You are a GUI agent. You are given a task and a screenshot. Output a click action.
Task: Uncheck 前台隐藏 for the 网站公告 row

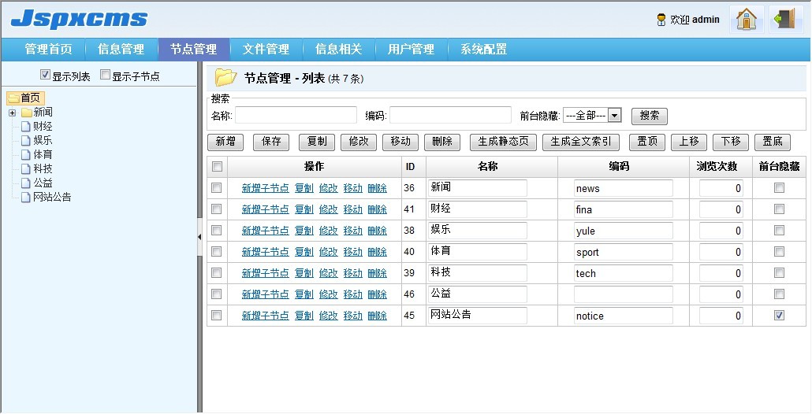(x=779, y=316)
